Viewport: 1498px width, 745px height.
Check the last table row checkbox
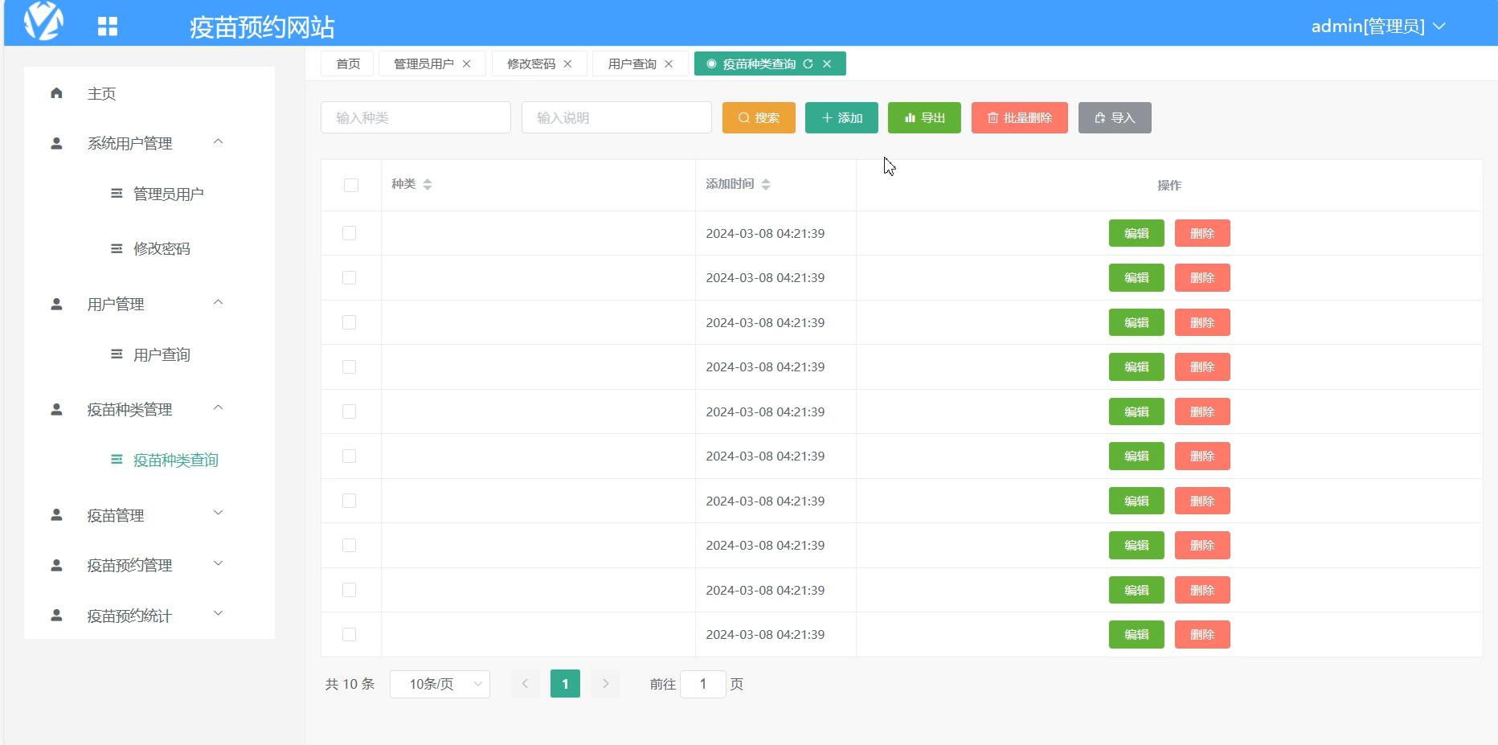click(x=349, y=634)
